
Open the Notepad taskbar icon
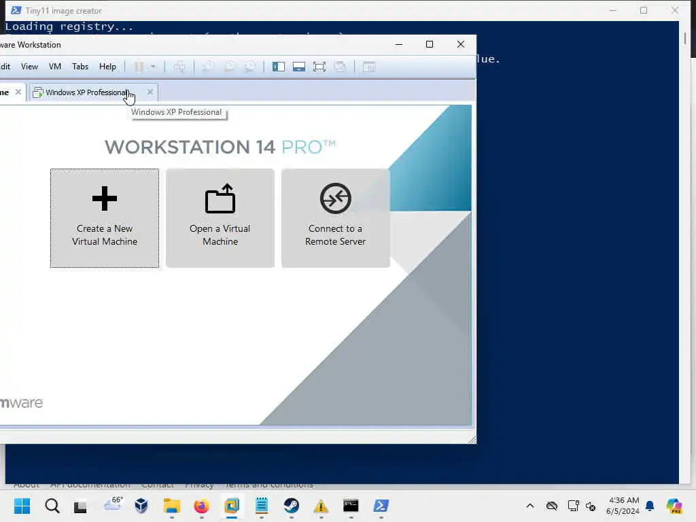click(262, 506)
